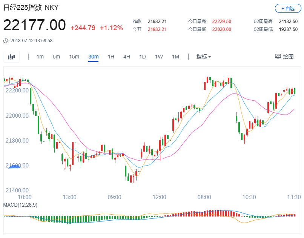The width and height of the screenshot is (304, 238).
Task: Click the blue marker near 21600.00
Action: [15, 167]
